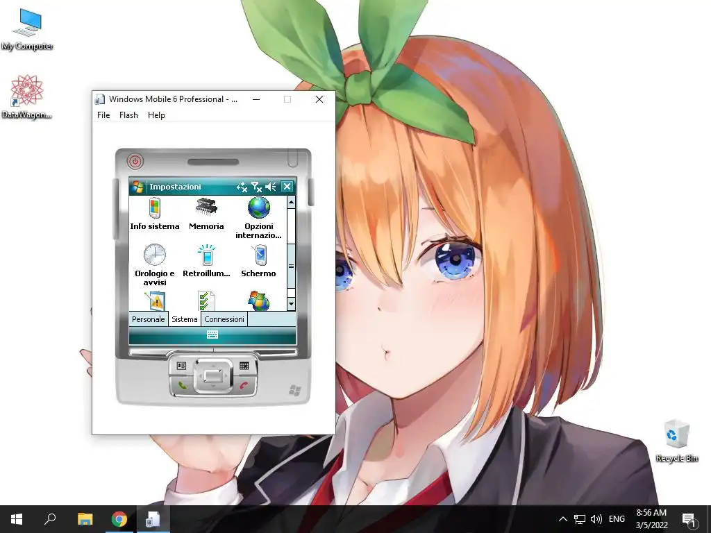
Task: Open the network tray icon
Action: click(580, 519)
